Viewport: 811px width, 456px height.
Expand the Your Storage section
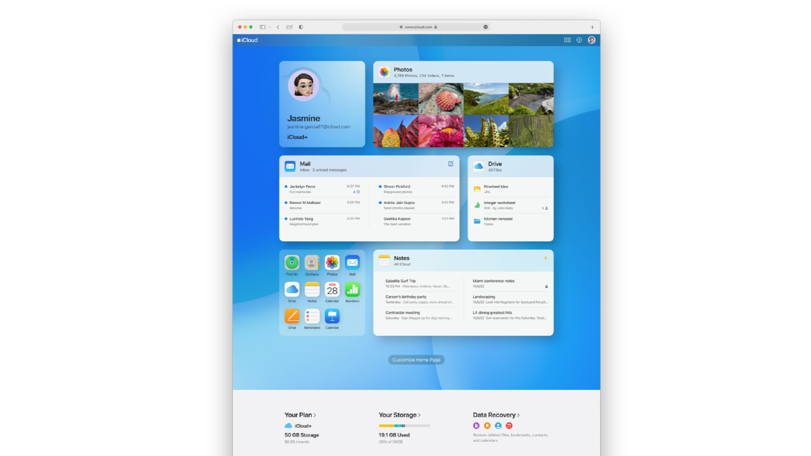397,415
